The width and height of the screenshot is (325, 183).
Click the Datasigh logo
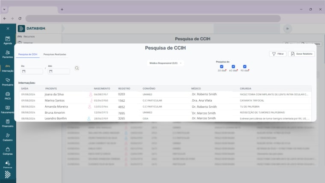point(32,28)
